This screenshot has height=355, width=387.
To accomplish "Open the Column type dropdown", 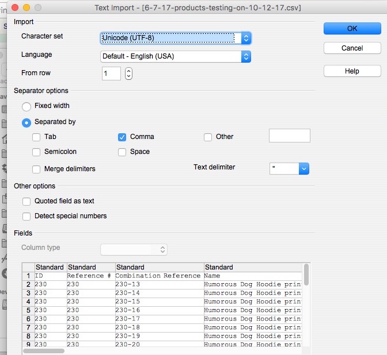I will pos(134,250).
